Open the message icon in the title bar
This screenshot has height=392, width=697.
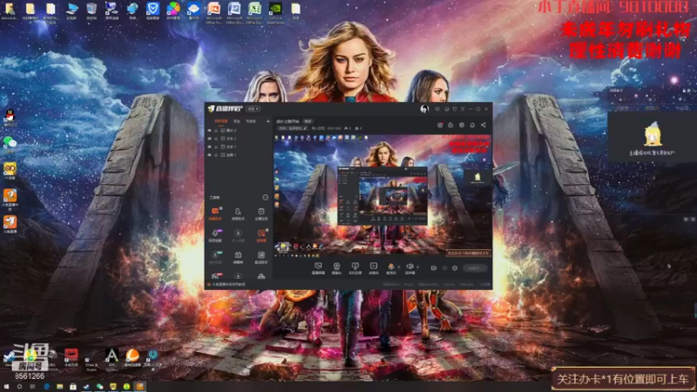coord(437,109)
